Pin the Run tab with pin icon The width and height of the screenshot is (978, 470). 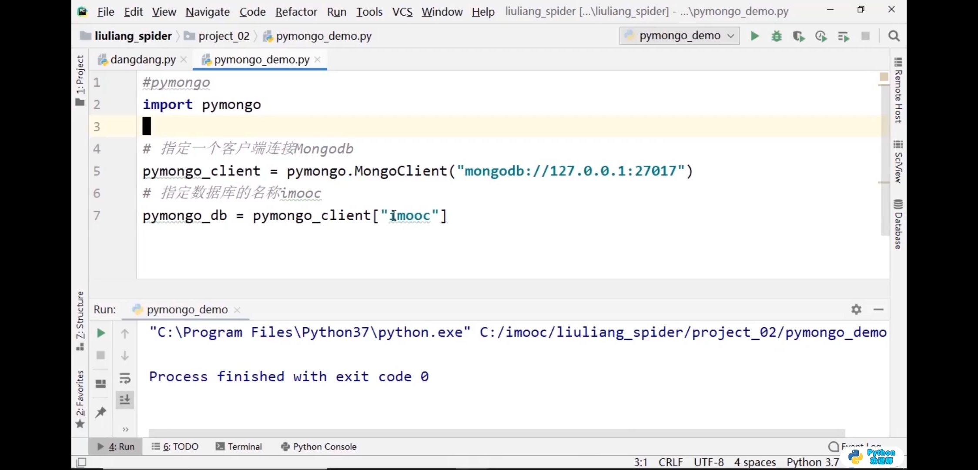(100, 412)
